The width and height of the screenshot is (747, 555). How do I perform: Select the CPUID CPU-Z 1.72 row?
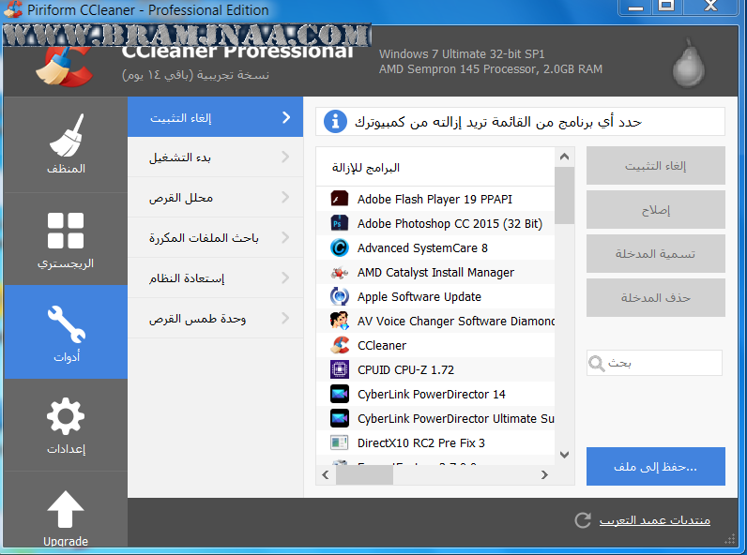click(435, 369)
